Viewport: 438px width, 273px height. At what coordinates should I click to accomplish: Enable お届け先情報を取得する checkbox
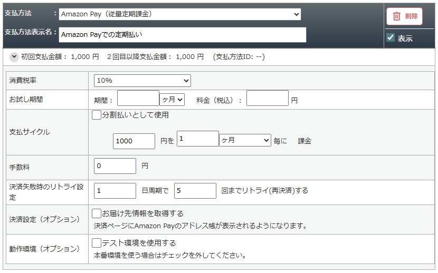[97, 213]
